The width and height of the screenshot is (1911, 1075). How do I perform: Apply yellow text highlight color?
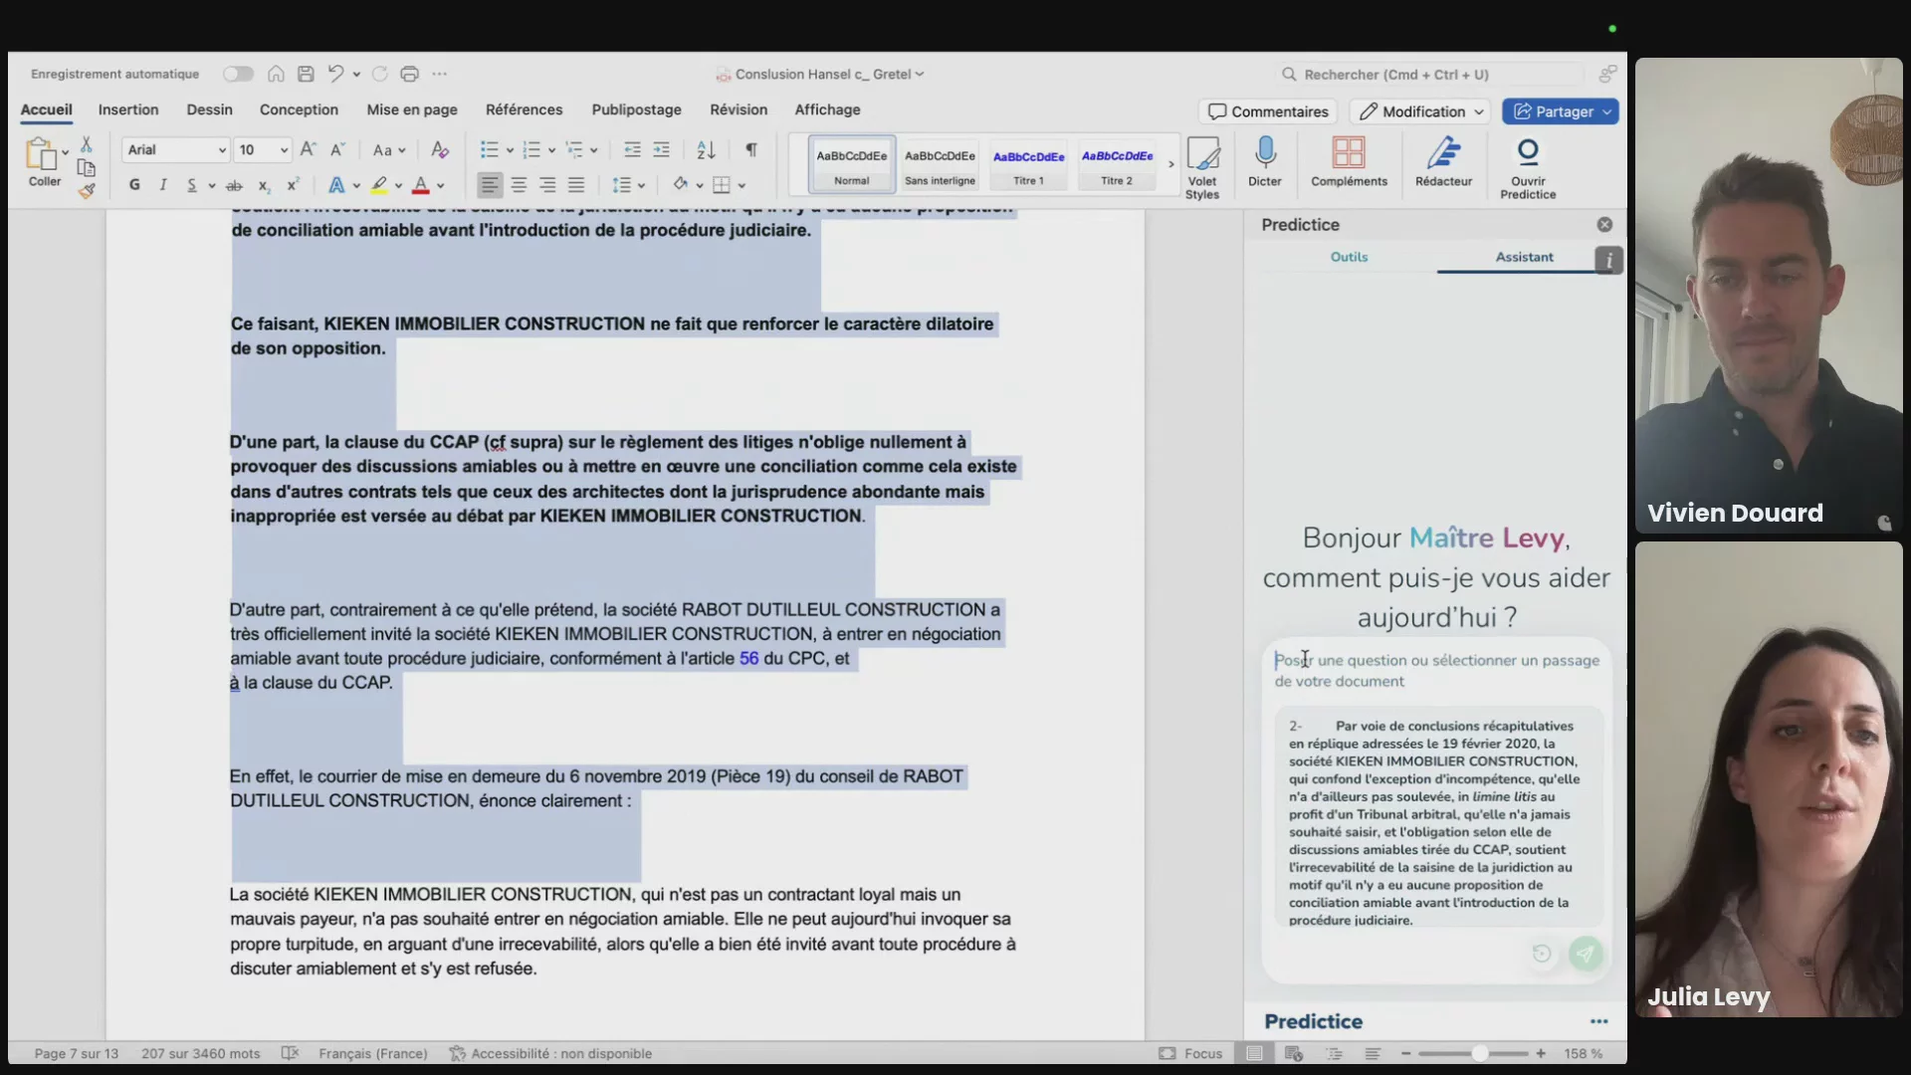379,185
